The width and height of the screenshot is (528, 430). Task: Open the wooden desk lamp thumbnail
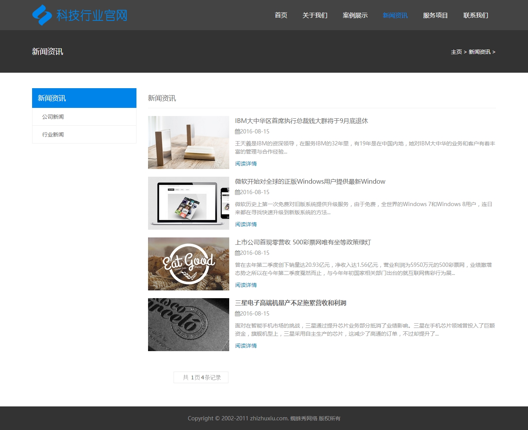point(189,142)
